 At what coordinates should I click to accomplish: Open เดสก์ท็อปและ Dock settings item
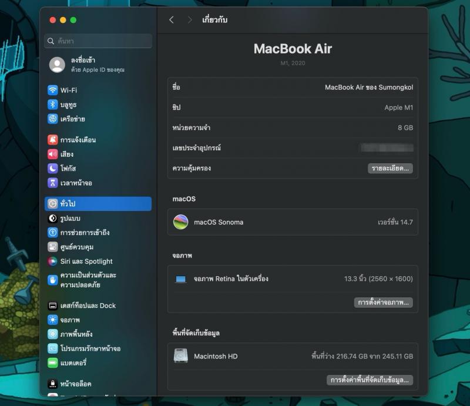pyautogui.click(x=88, y=306)
